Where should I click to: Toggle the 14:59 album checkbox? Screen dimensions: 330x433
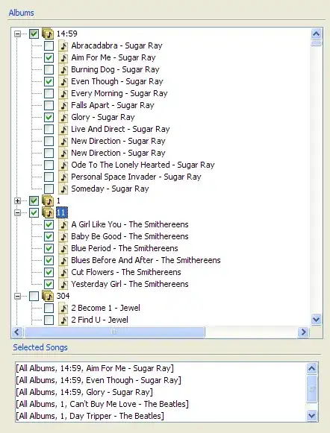[34, 34]
